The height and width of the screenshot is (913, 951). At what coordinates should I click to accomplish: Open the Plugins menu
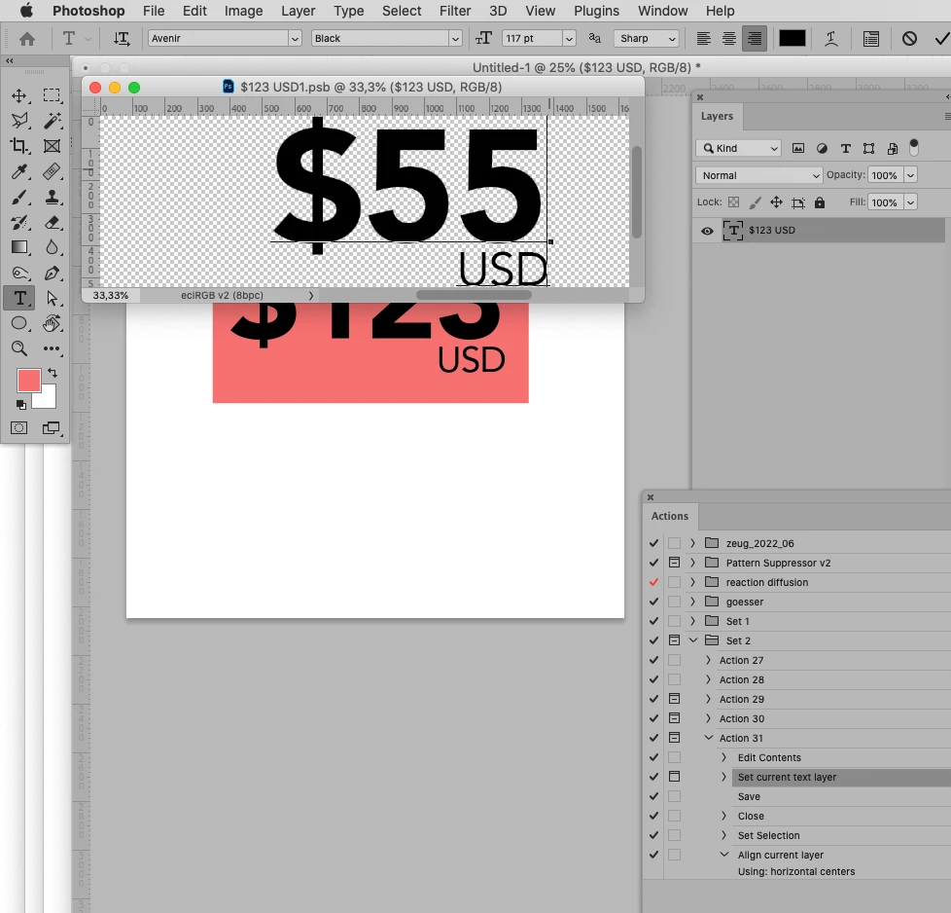(596, 11)
